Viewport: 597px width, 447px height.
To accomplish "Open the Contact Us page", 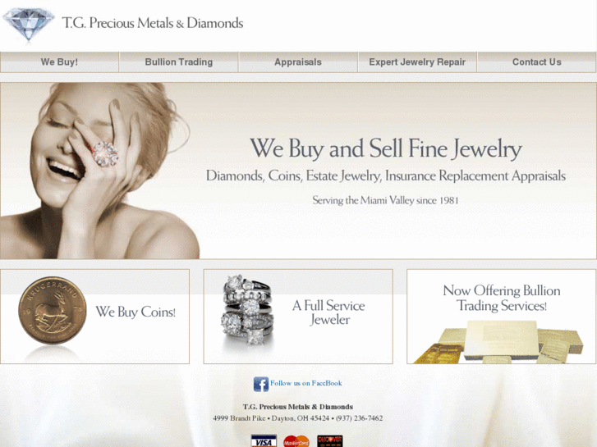I will click(536, 62).
